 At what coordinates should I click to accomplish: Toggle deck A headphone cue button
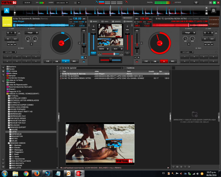pos(93,53)
